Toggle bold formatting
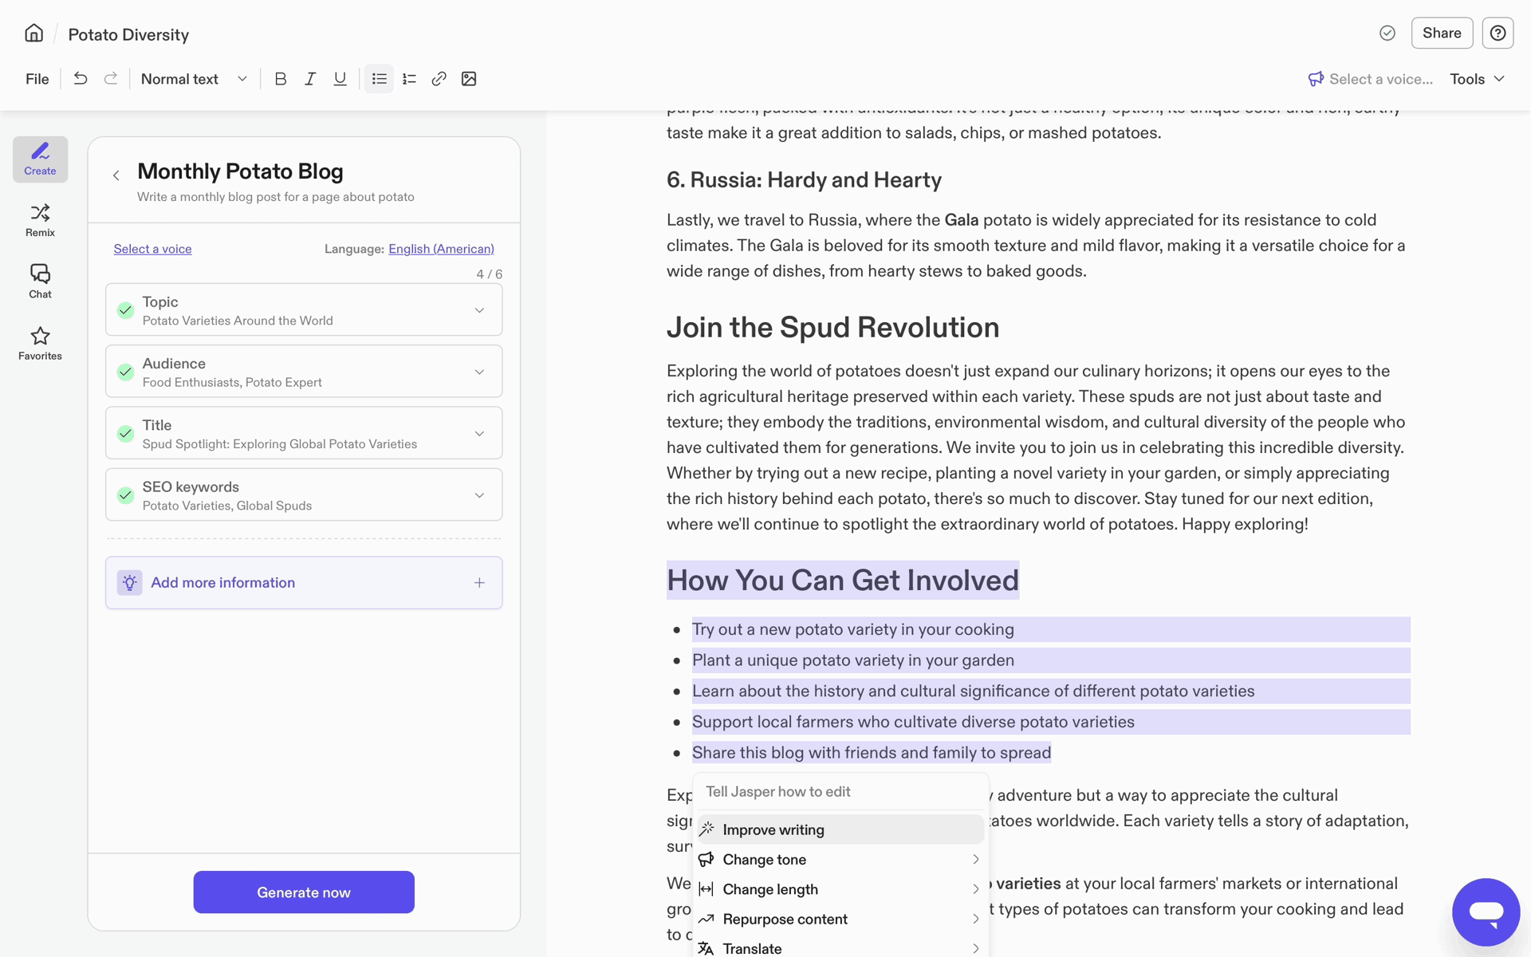1531x957 pixels. [281, 79]
